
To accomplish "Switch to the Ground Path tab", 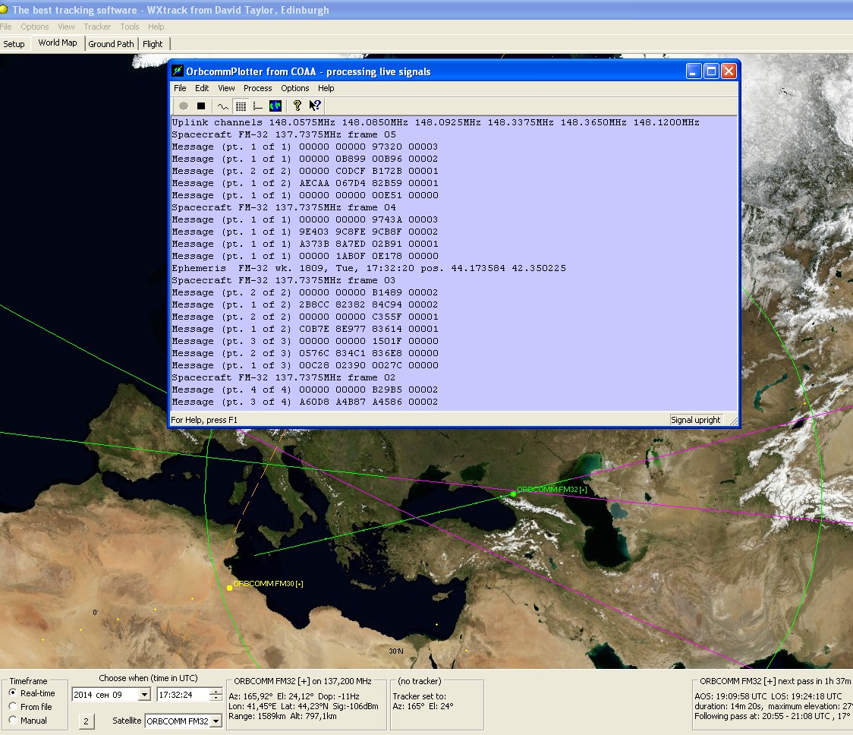I will [111, 44].
